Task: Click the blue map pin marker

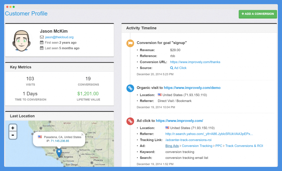Action: 59,153
